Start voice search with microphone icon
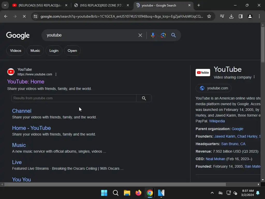265x199 pixels. (153, 35)
